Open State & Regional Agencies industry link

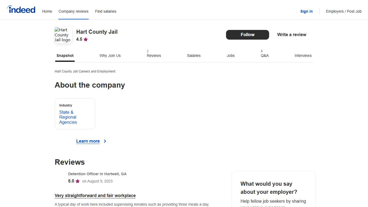(68, 117)
